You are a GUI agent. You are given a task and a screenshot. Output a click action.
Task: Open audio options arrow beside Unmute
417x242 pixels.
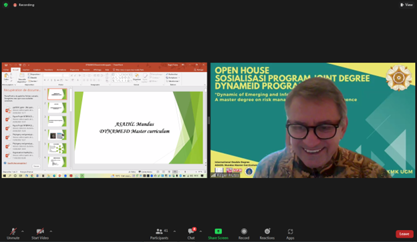23,231
